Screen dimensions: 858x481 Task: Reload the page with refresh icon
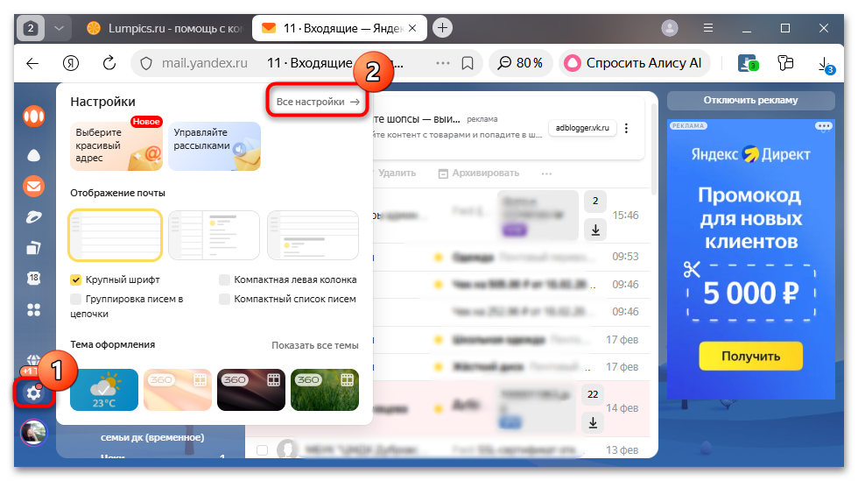point(109,63)
